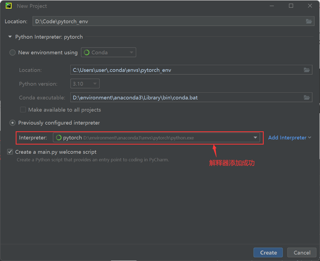Browse folder for project Location field

(x=309, y=21)
